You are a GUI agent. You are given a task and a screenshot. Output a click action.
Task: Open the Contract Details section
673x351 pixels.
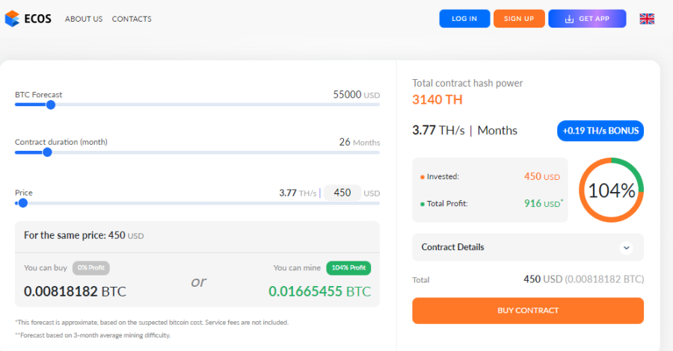[452, 247]
